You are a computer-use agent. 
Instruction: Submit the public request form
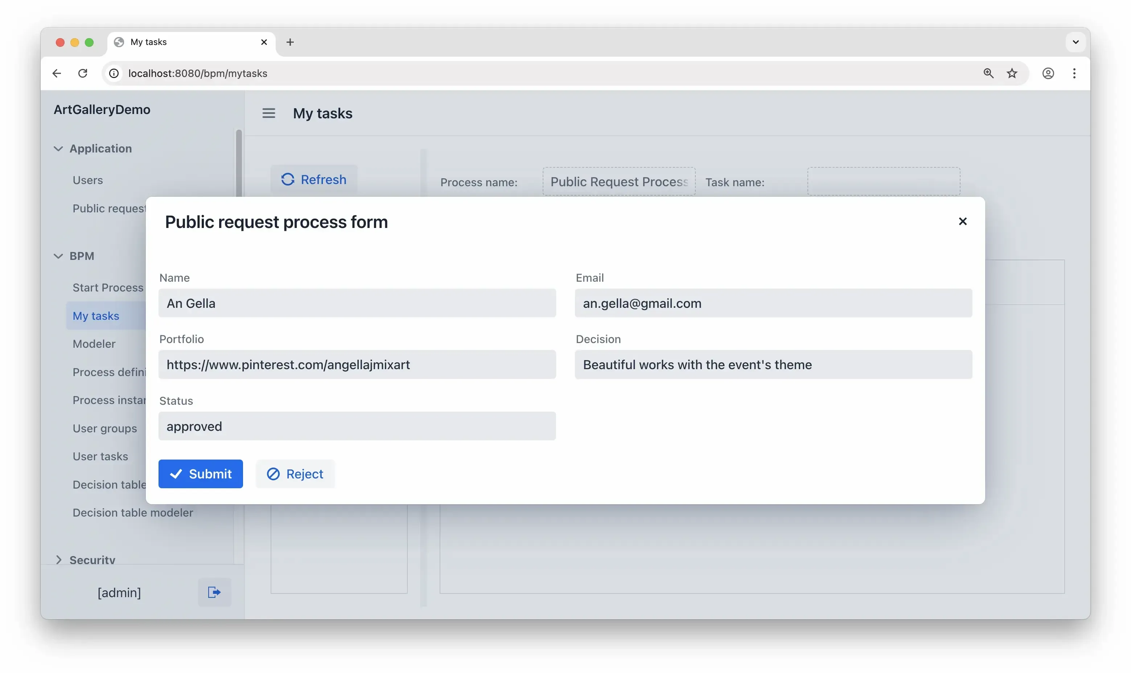[x=200, y=474]
